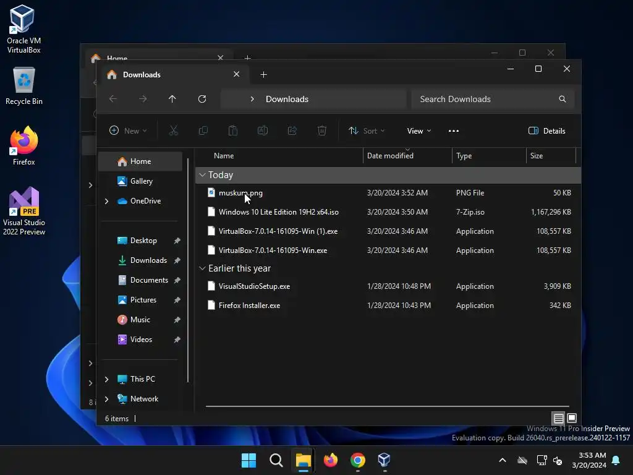Open the View dropdown
Image resolution: width=633 pixels, height=475 pixels.
(419, 131)
